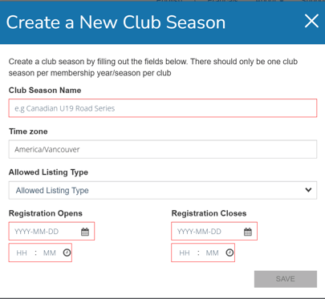Click the SAVE button
The height and width of the screenshot is (299, 325).
[286, 279]
